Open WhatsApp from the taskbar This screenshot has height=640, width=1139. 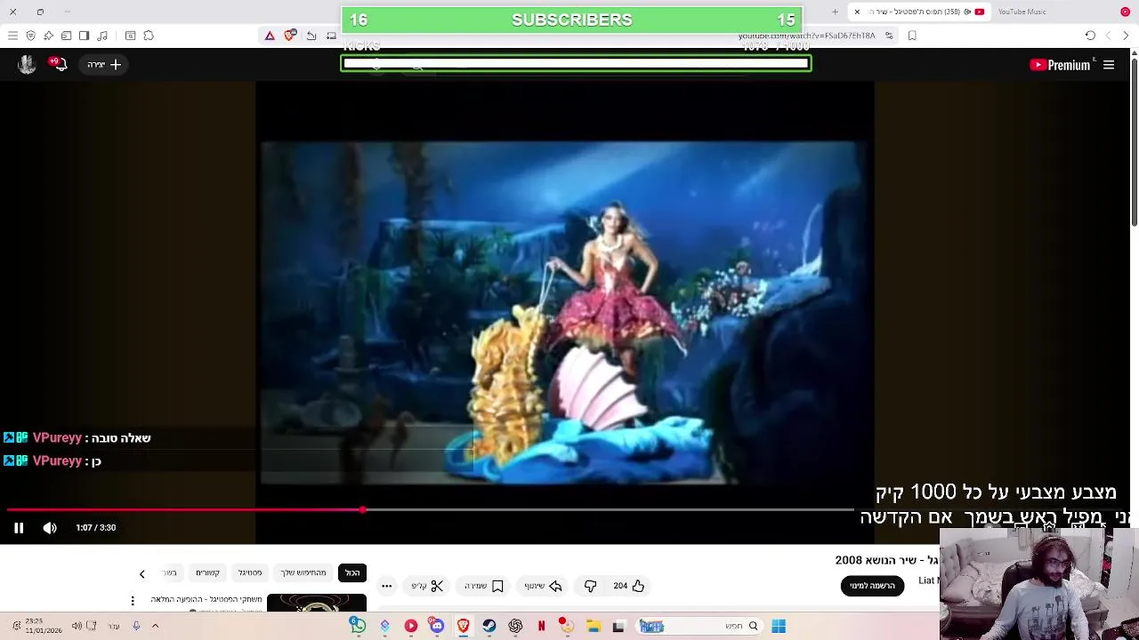point(358,627)
